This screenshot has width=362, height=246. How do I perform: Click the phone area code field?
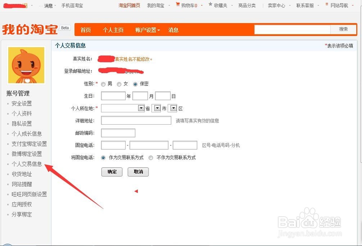click(113, 145)
